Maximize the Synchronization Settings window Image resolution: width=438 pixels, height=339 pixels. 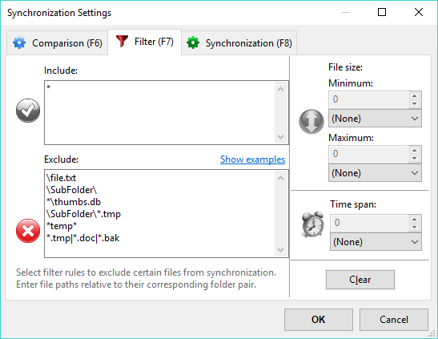point(382,12)
